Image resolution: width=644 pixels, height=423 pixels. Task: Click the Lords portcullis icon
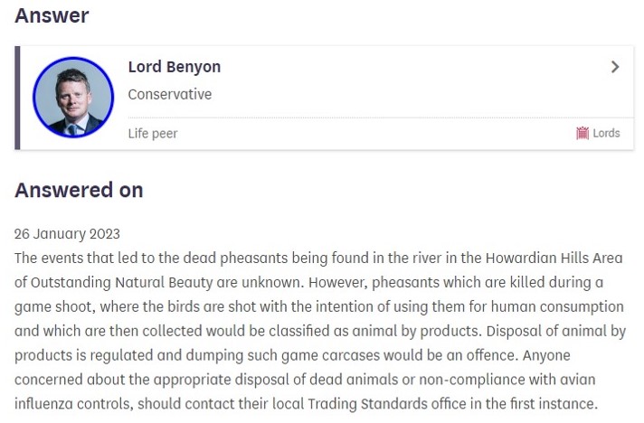pos(582,133)
